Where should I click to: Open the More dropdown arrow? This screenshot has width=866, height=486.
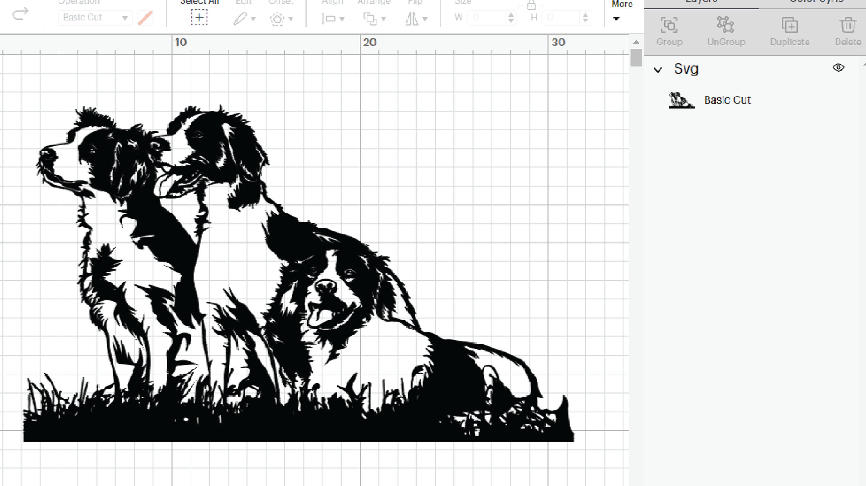pos(617,19)
